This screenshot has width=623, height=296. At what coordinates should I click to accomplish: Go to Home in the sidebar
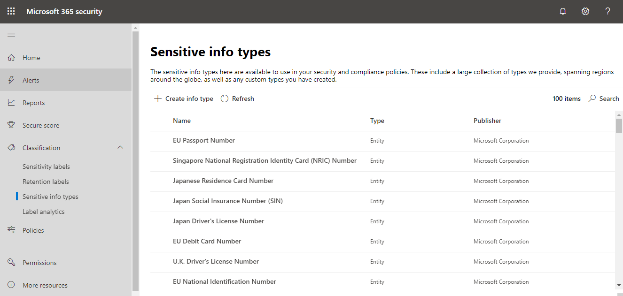[66, 58]
